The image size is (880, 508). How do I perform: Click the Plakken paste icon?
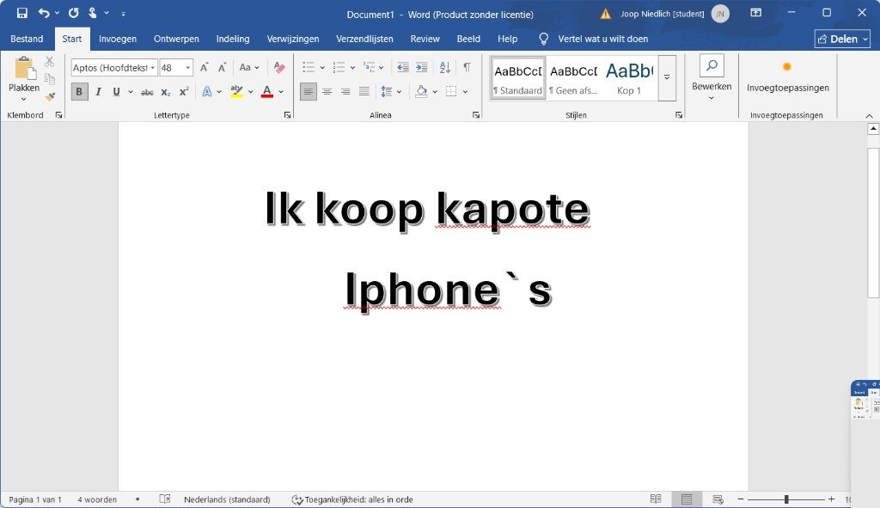pos(25,69)
